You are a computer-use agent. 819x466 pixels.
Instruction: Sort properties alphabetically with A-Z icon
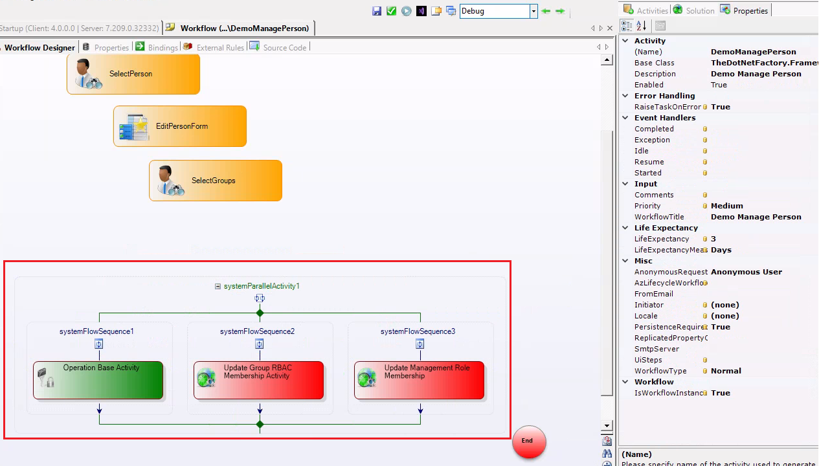click(641, 26)
